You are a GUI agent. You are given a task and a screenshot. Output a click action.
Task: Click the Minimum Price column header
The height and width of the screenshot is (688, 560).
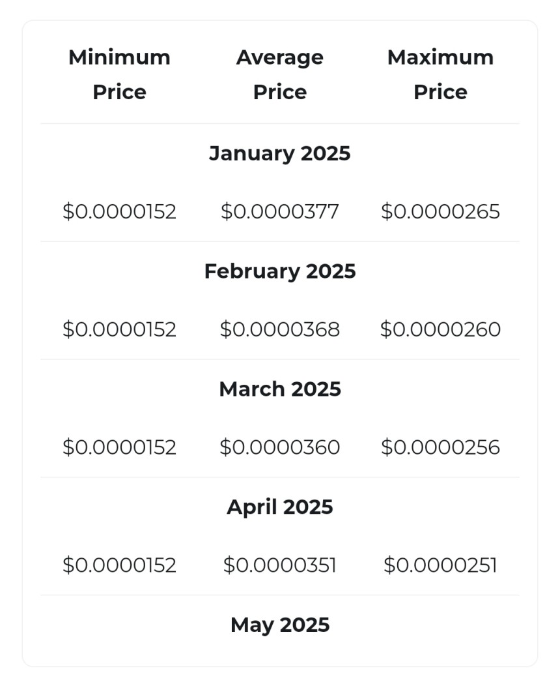[119, 74]
